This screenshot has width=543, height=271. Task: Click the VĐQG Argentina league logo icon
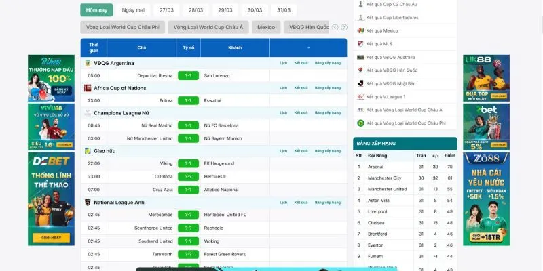point(88,63)
